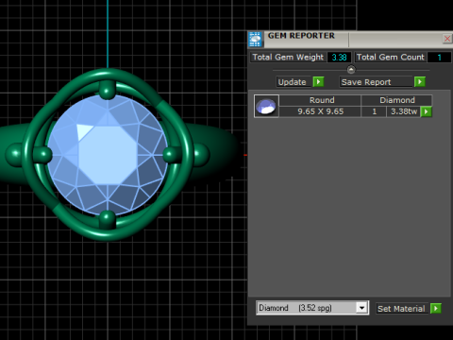Click the Save Report button

[376, 82]
